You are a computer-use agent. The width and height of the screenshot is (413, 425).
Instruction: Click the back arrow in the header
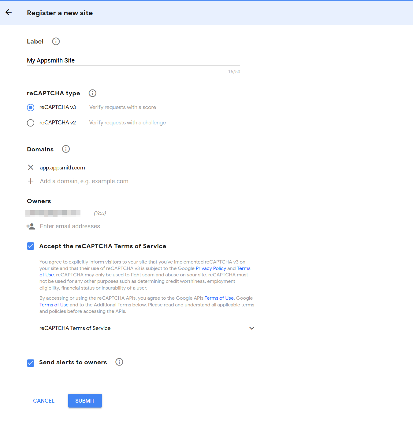(x=9, y=13)
